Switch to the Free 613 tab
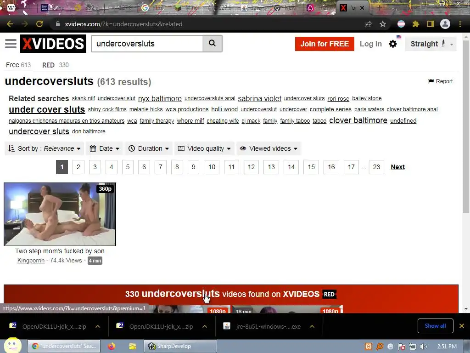The width and height of the screenshot is (470, 353). 18,65
